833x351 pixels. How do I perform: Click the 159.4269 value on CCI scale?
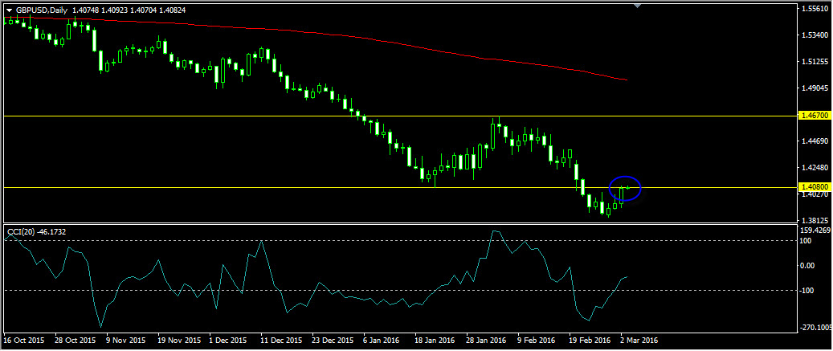coord(815,231)
